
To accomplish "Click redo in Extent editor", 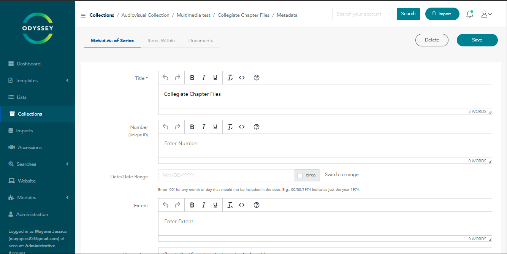I will click(x=177, y=205).
